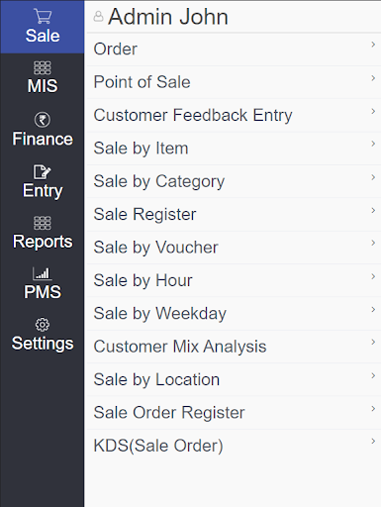
Task: Open the Sale shopping cart icon
Action: [43, 16]
